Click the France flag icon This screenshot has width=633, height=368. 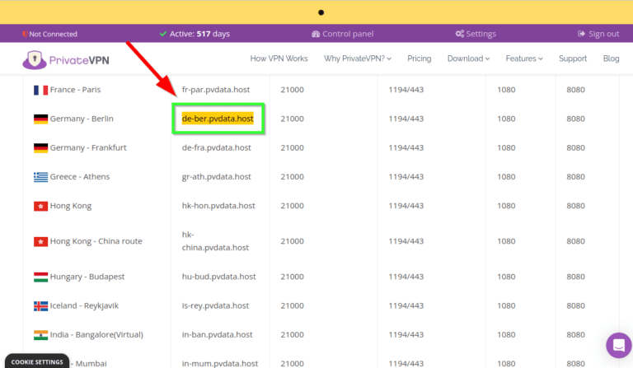point(40,90)
